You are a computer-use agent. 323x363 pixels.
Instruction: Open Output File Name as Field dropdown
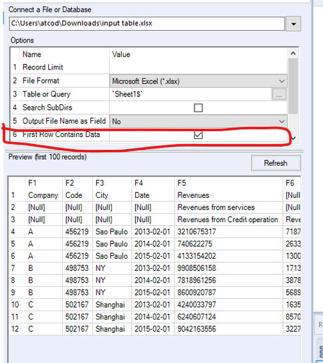point(198,121)
